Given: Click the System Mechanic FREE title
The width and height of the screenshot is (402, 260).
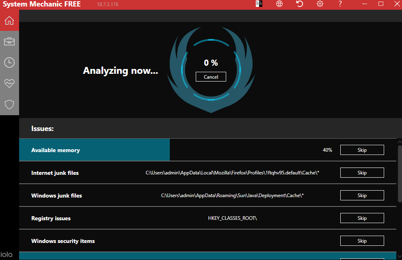Looking at the screenshot, I should coord(41,4).
